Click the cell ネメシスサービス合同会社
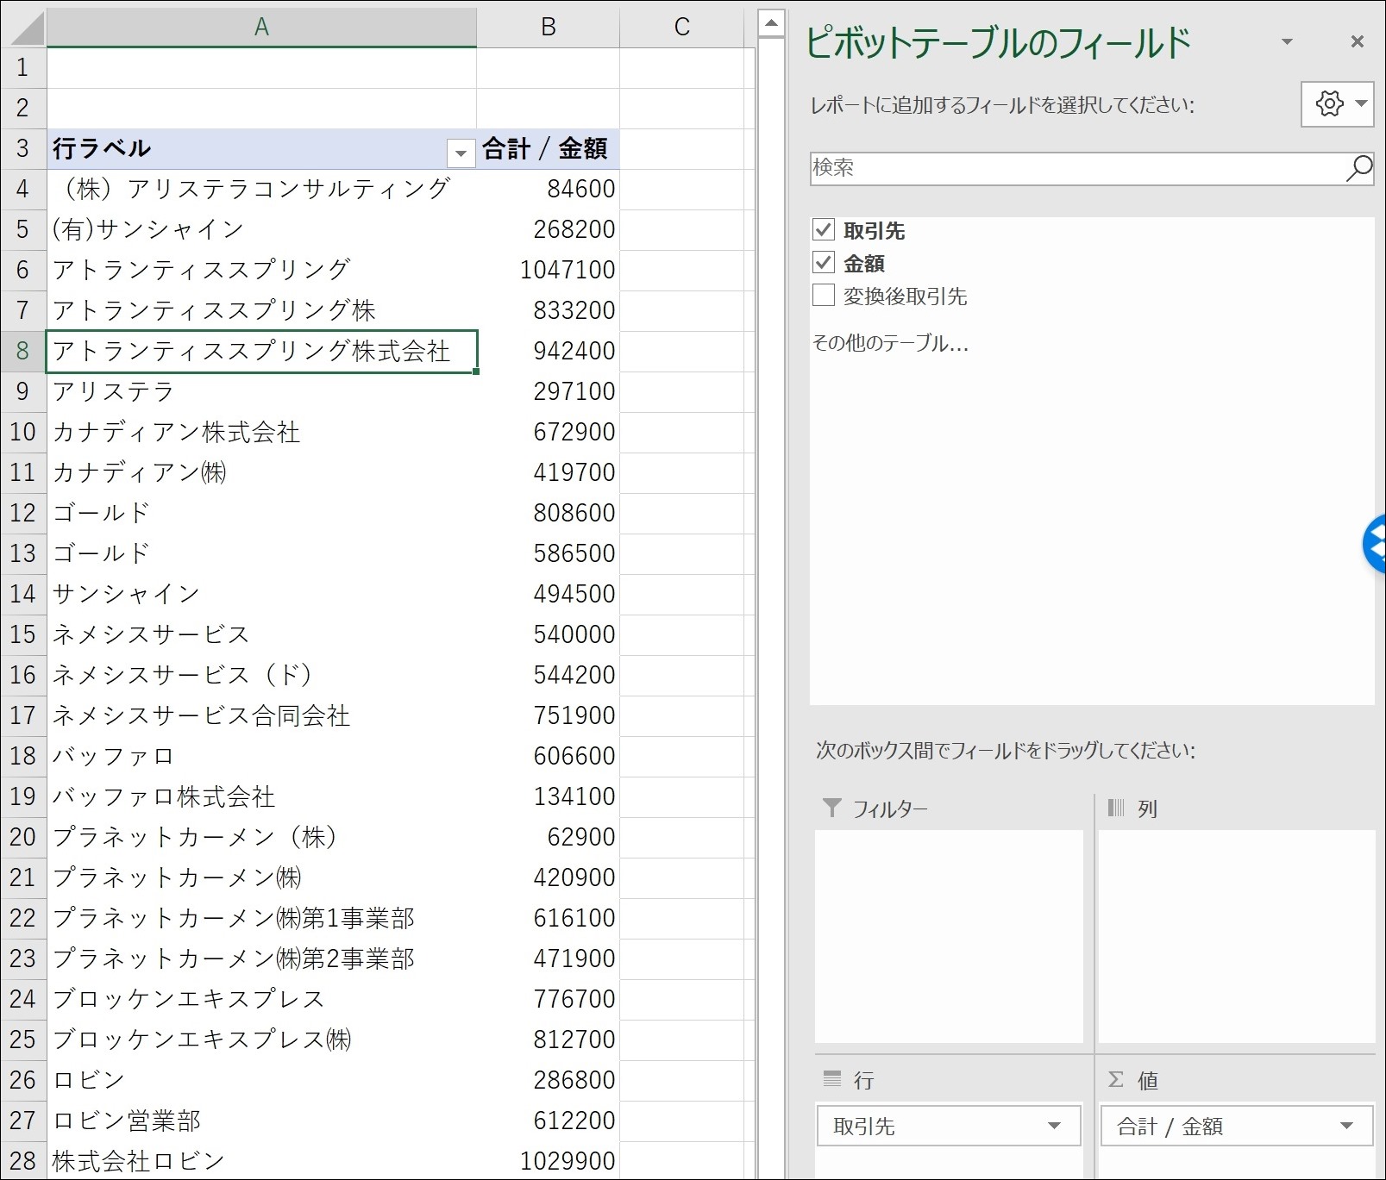The height and width of the screenshot is (1180, 1386). click(261, 715)
